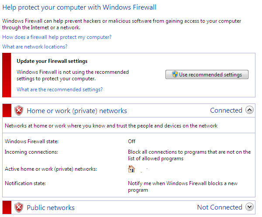Open What are the recommended settings link
Viewport: 262px width, 217px height.
click(60, 90)
